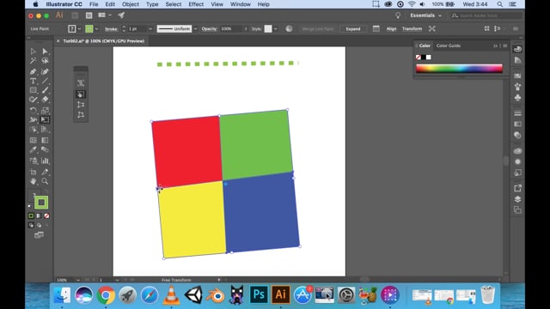Open the stroke color dropdown
Screen dimensions: 550x309
pos(97,28)
